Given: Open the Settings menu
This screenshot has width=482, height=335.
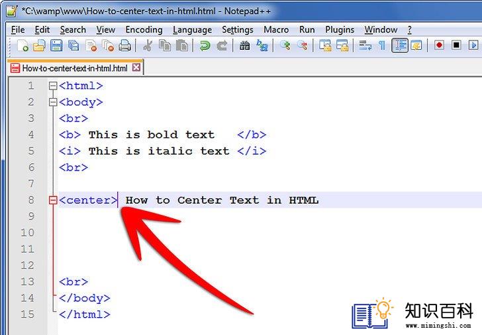Looking at the screenshot, I should [x=237, y=30].
